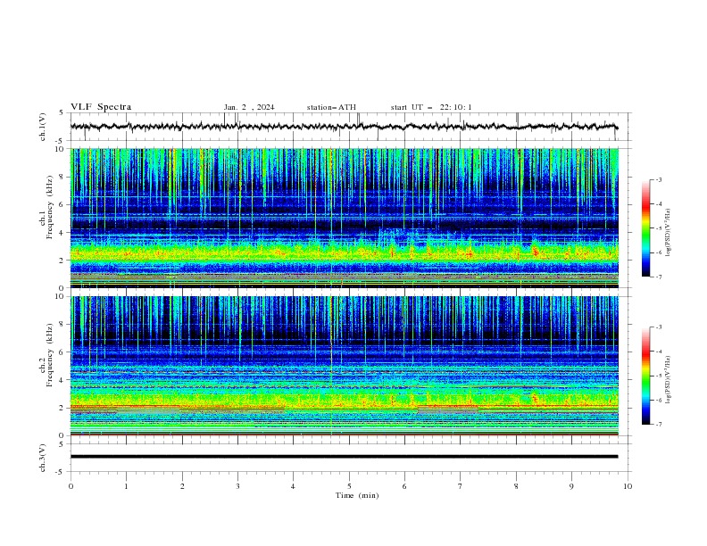Click the lower colorbar next to ch.2 spectrogram

(645, 376)
